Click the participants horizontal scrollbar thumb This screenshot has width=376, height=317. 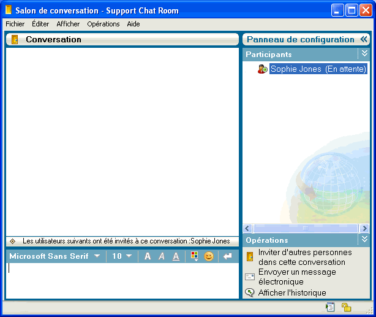pos(305,228)
